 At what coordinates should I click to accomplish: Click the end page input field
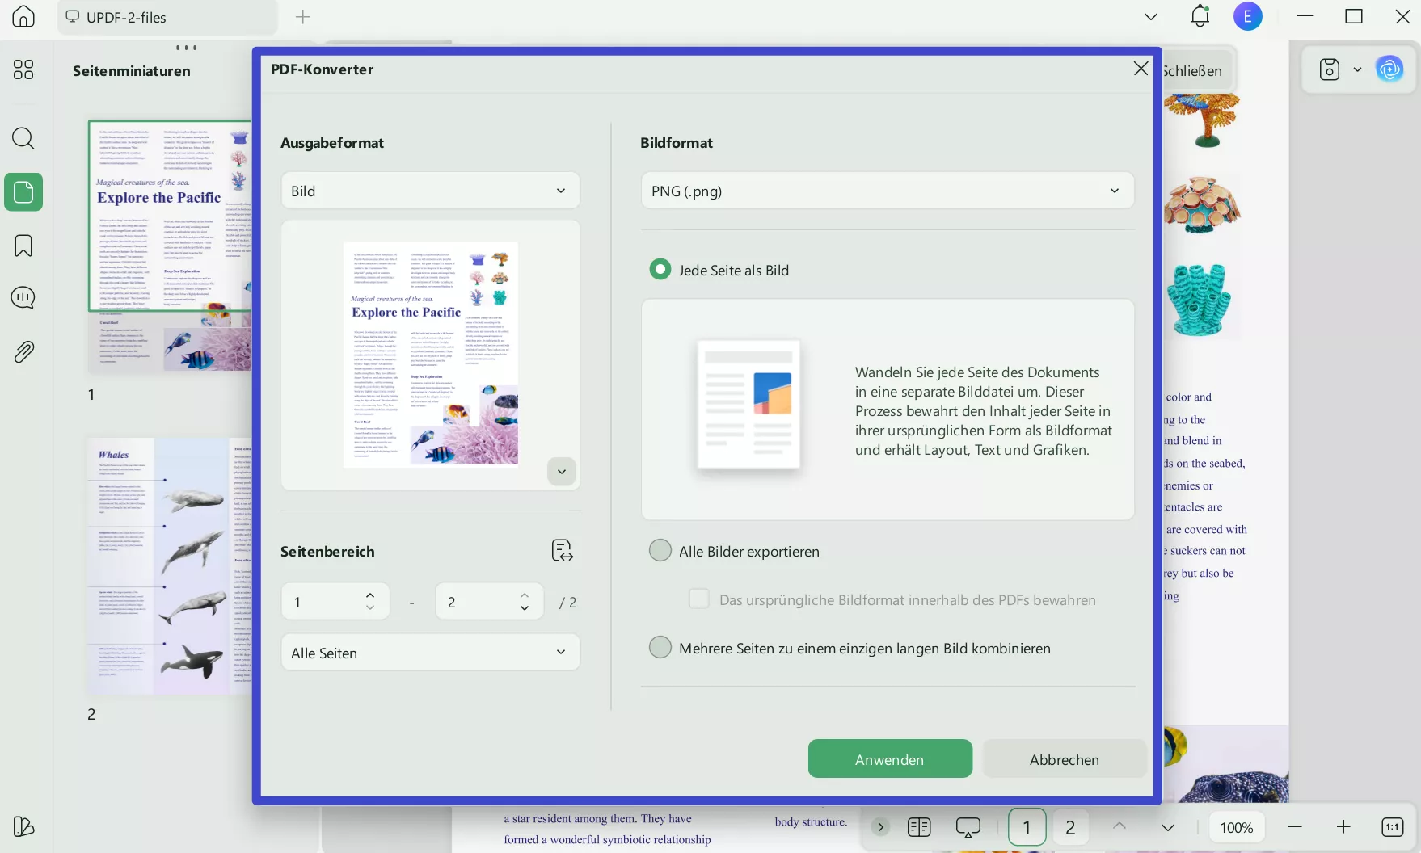[490, 602]
